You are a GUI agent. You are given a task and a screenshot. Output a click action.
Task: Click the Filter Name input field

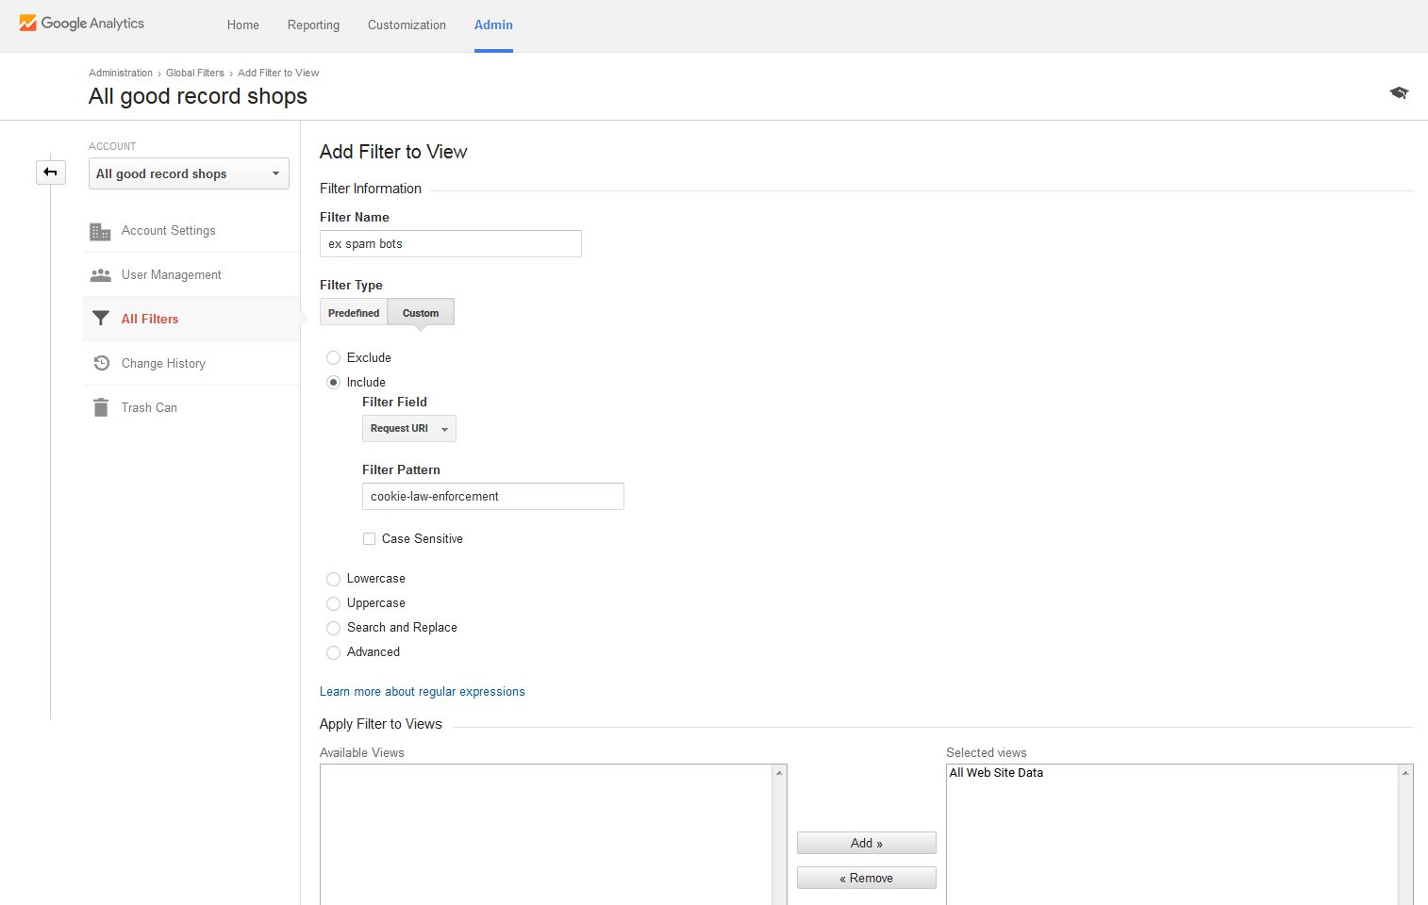(451, 244)
